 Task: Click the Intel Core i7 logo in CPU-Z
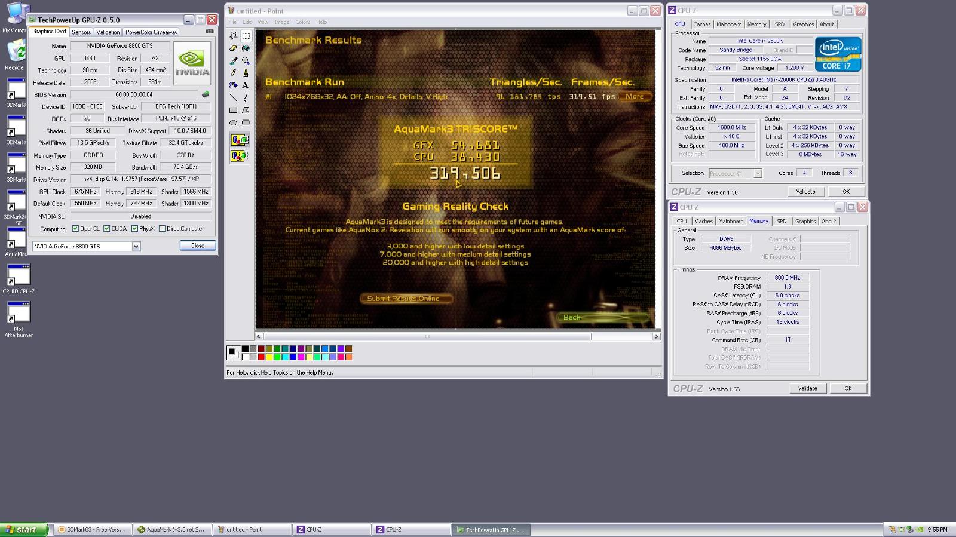(838, 54)
